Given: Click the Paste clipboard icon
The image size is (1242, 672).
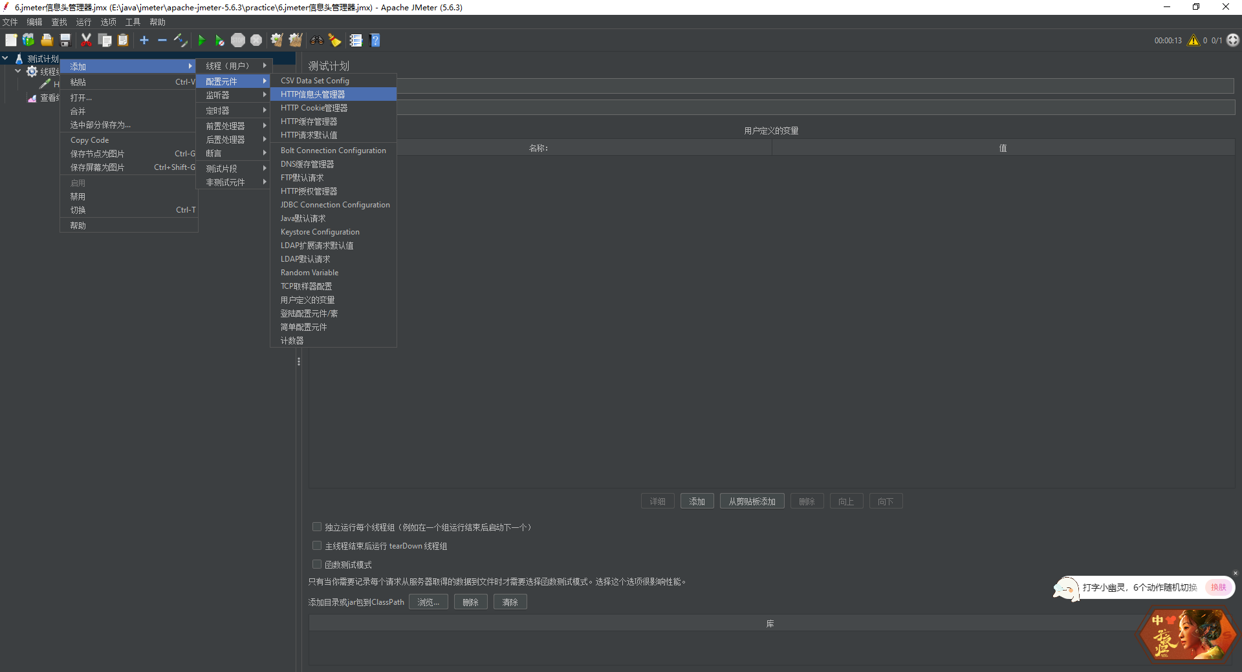Looking at the screenshot, I should pos(123,40).
